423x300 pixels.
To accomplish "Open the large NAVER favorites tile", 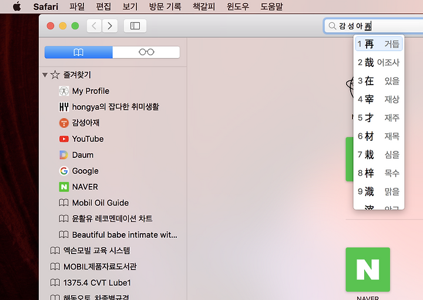I will (368, 269).
